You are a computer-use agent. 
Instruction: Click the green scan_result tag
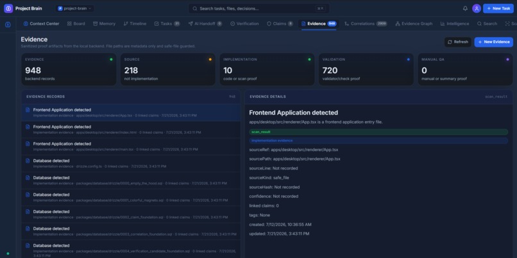click(x=378, y=132)
